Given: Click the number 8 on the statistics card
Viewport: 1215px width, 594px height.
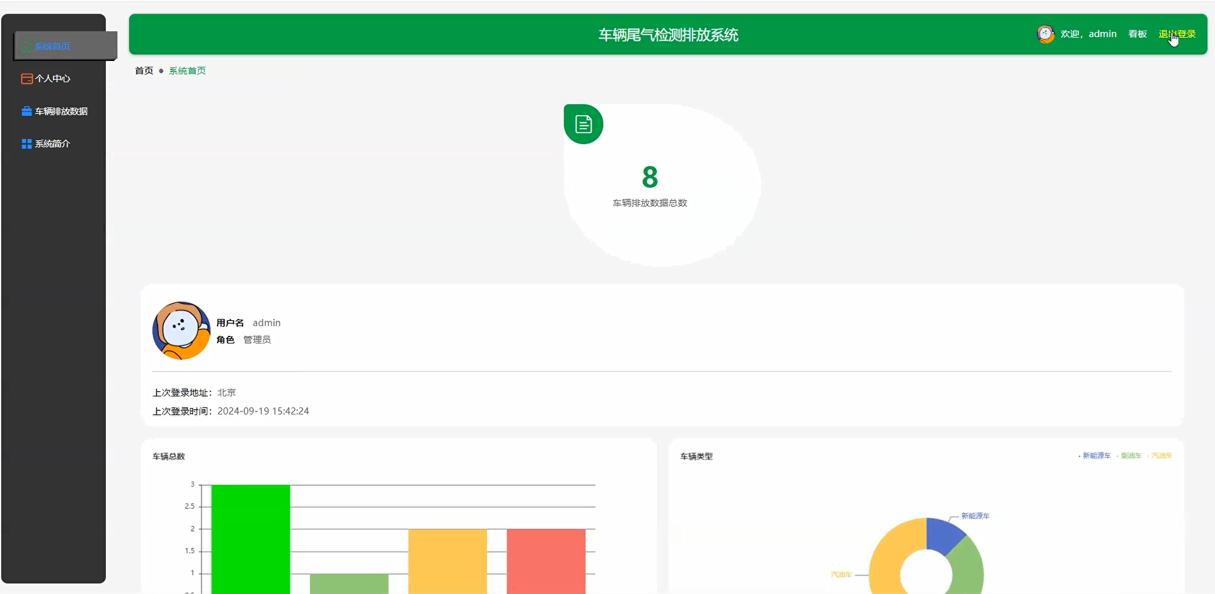Looking at the screenshot, I should pyautogui.click(x=650, y=177).
